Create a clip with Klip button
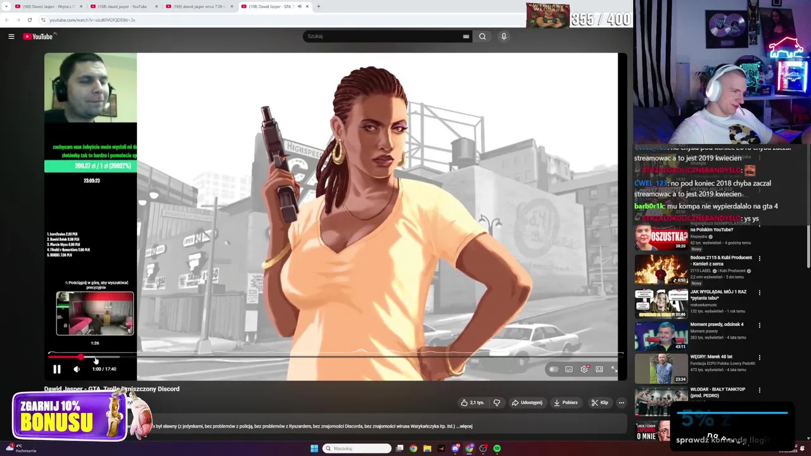 (600, 403)
